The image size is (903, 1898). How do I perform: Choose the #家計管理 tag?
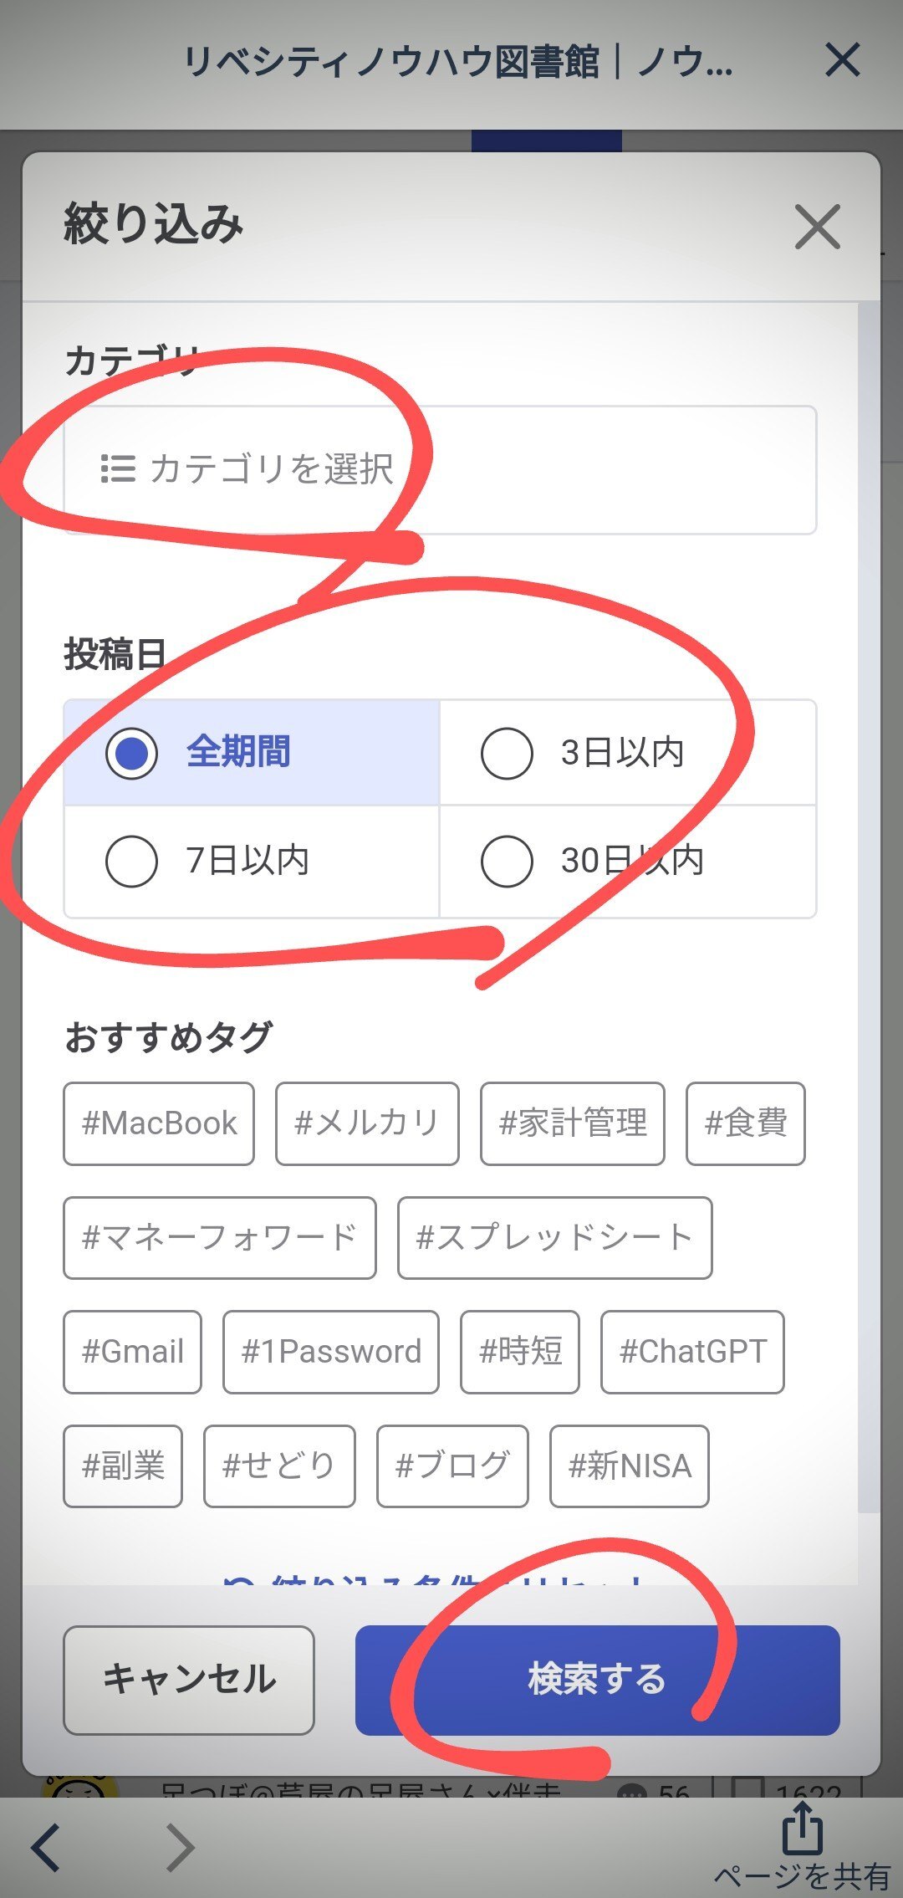[573, 1123]
